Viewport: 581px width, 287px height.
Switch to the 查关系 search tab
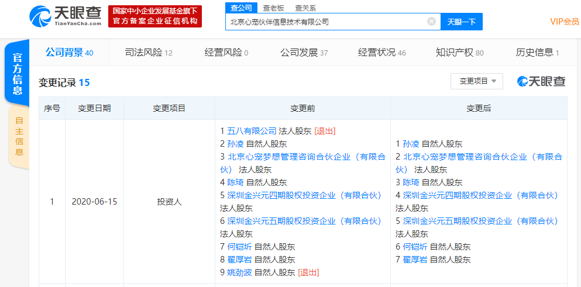[x=305, y=8]
